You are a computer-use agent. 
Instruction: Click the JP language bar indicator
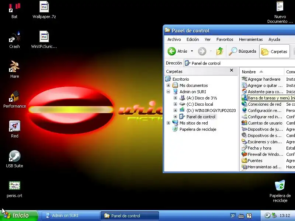tap(233, 216)
